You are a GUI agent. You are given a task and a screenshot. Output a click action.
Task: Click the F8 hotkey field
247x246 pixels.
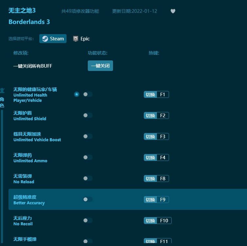pyautogui.click(x=163, y=178)
